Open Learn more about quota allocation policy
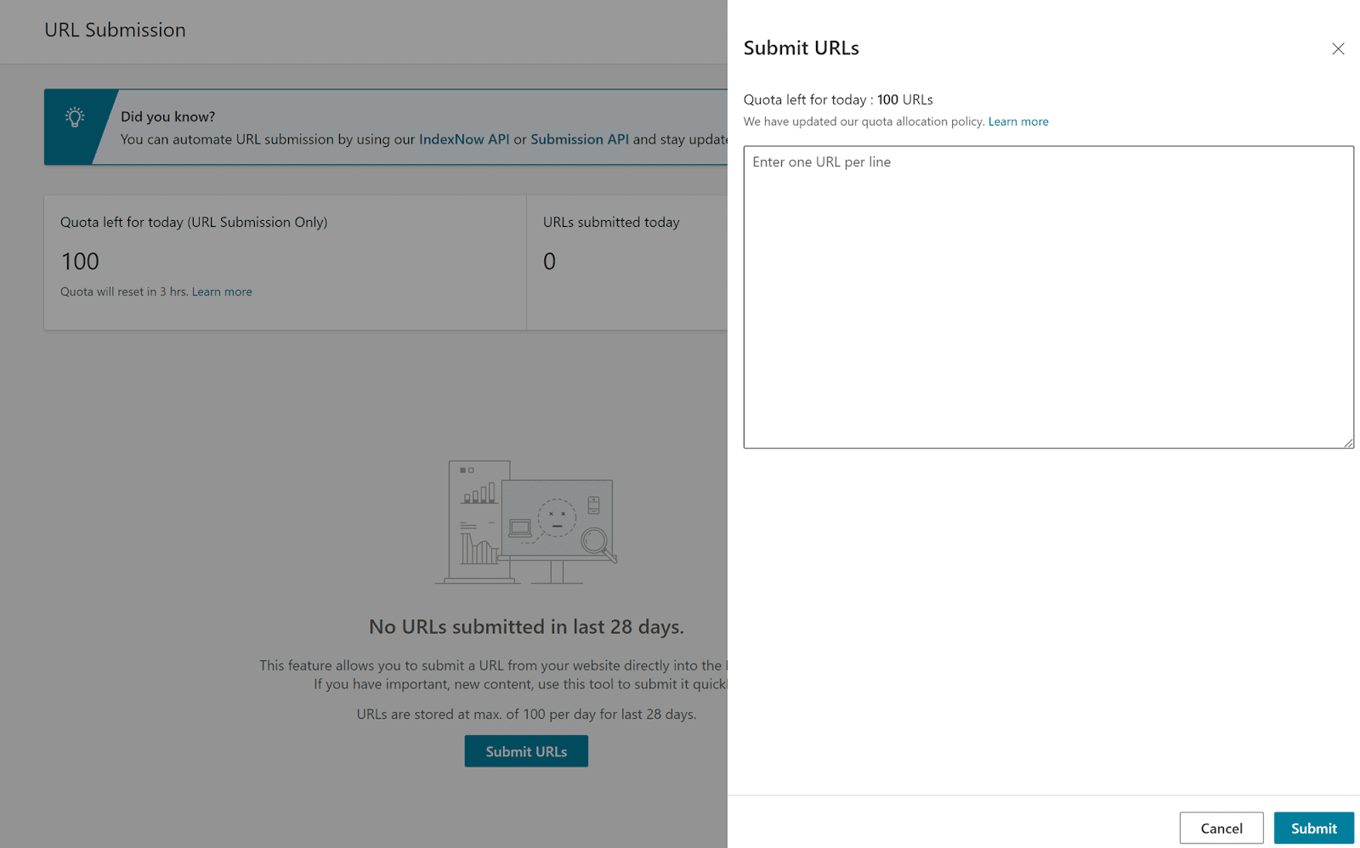The width and height of the screenshot is (1360, 848). tap(1018, 122)
